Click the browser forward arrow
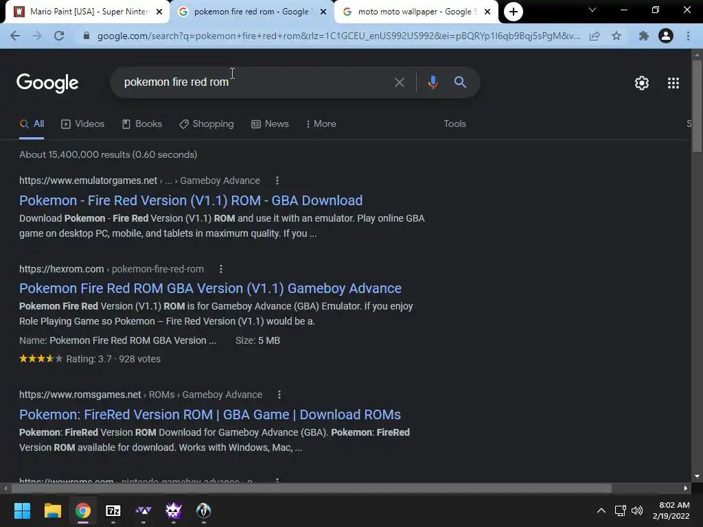Screen dimensions: 703x527 [37, 36]
